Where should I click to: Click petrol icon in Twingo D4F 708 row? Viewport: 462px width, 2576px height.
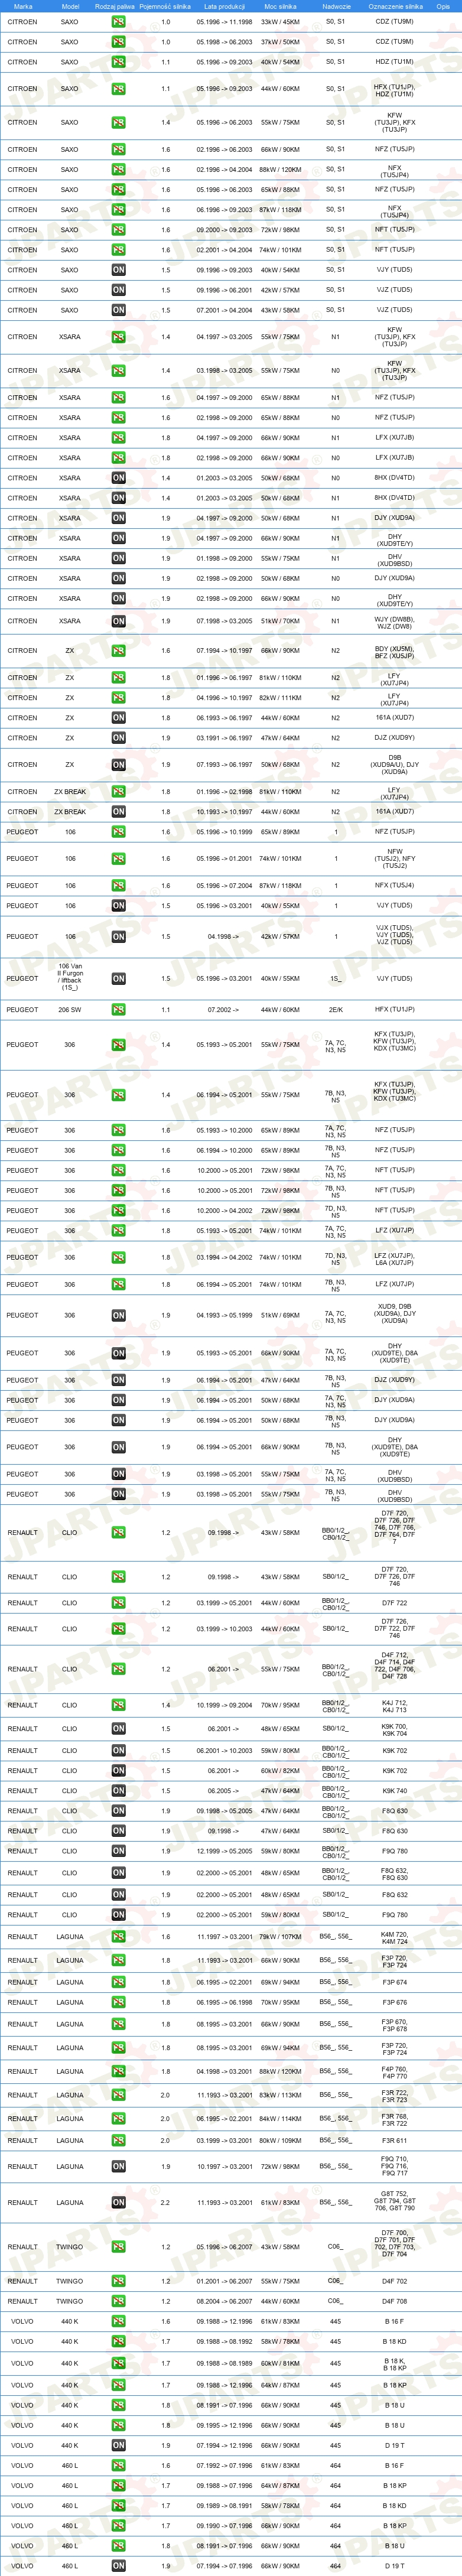pyautogui.click(x=118, y=2302)
